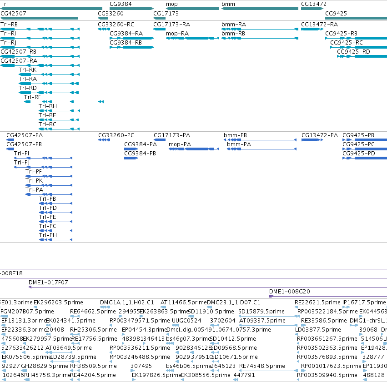Click protein bmm-PB

260,140
